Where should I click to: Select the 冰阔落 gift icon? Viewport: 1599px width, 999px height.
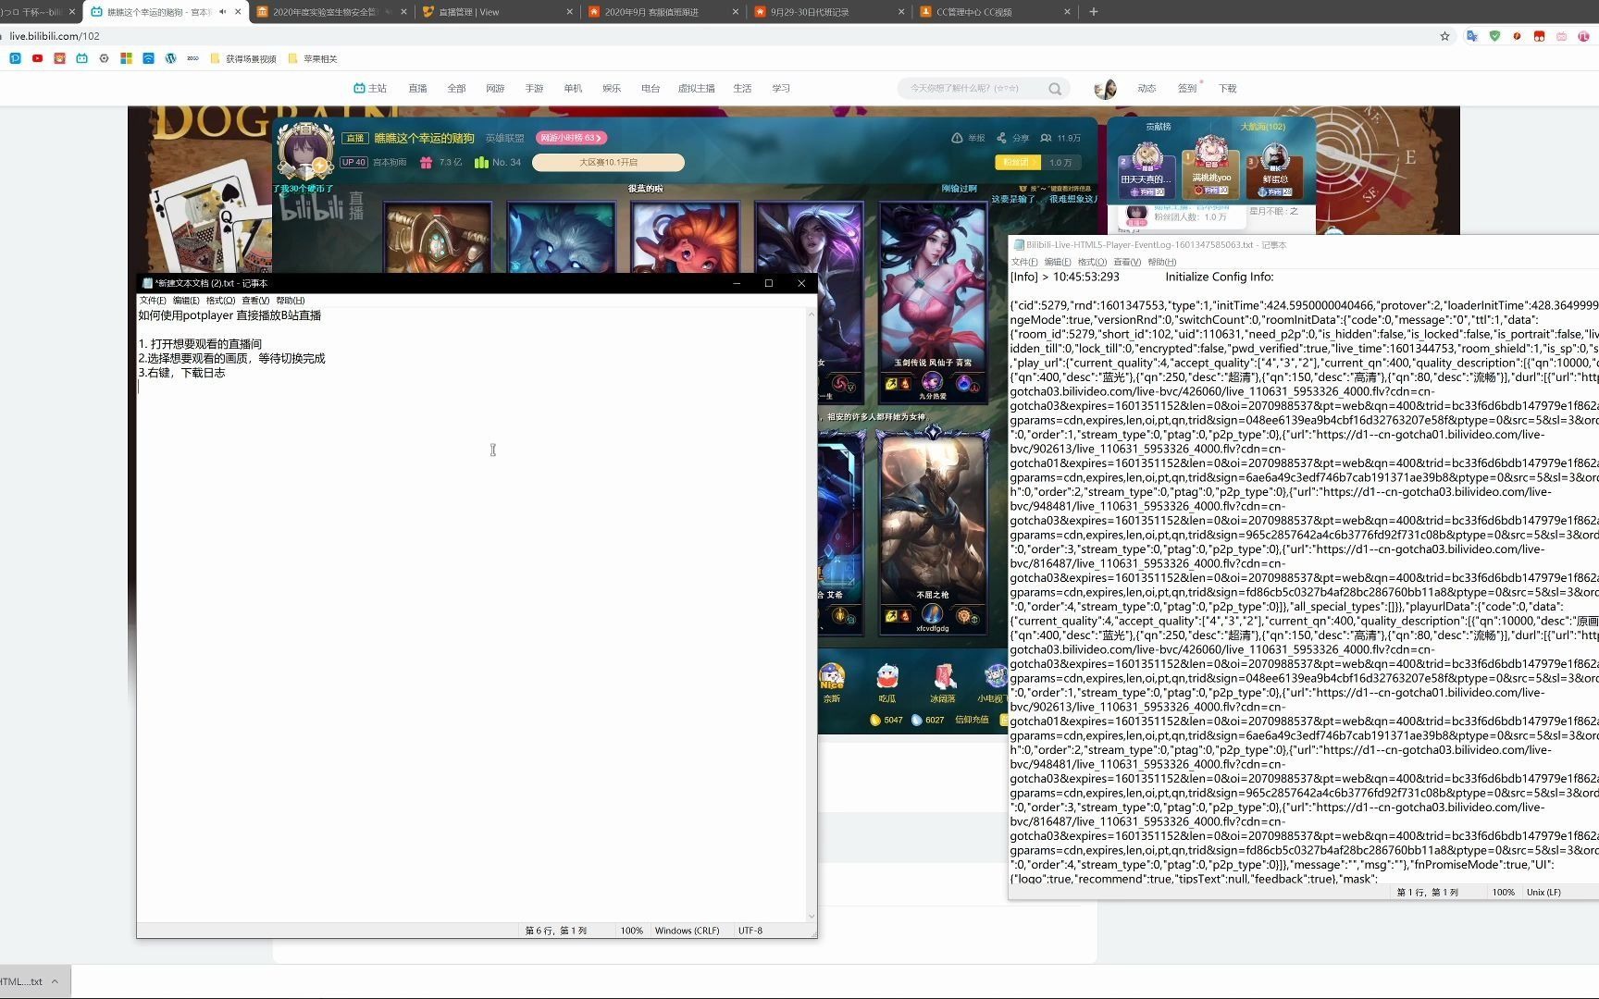click(943, 677)
